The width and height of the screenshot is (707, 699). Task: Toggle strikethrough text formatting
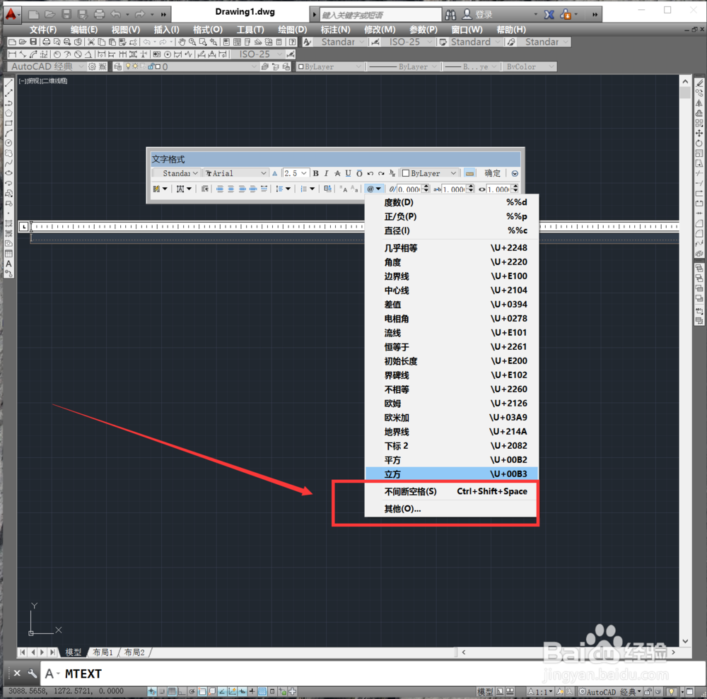tap(337, 173)
